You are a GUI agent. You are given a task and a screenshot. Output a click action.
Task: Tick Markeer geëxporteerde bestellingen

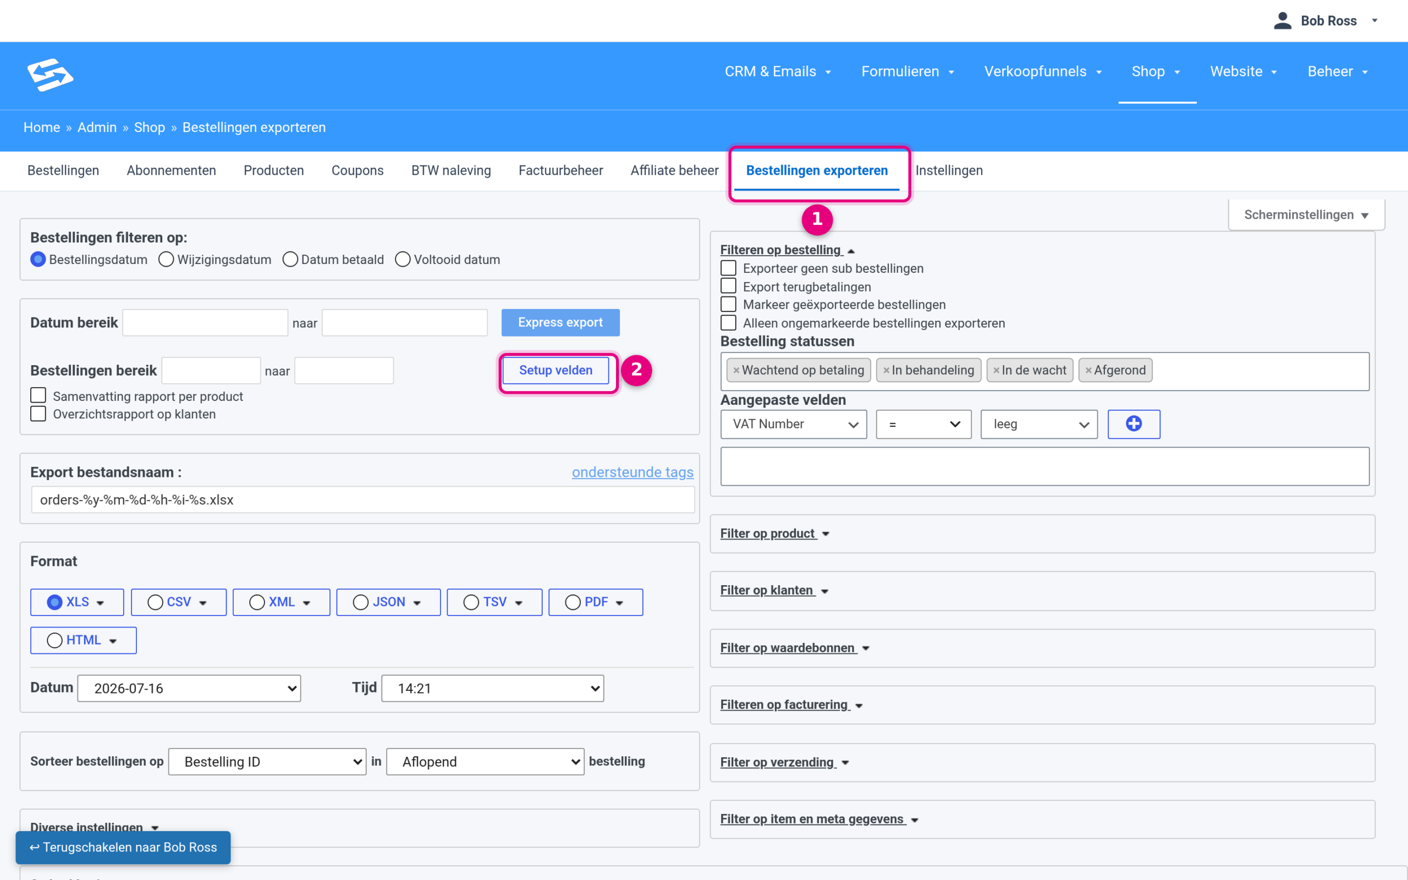point(728,304)
